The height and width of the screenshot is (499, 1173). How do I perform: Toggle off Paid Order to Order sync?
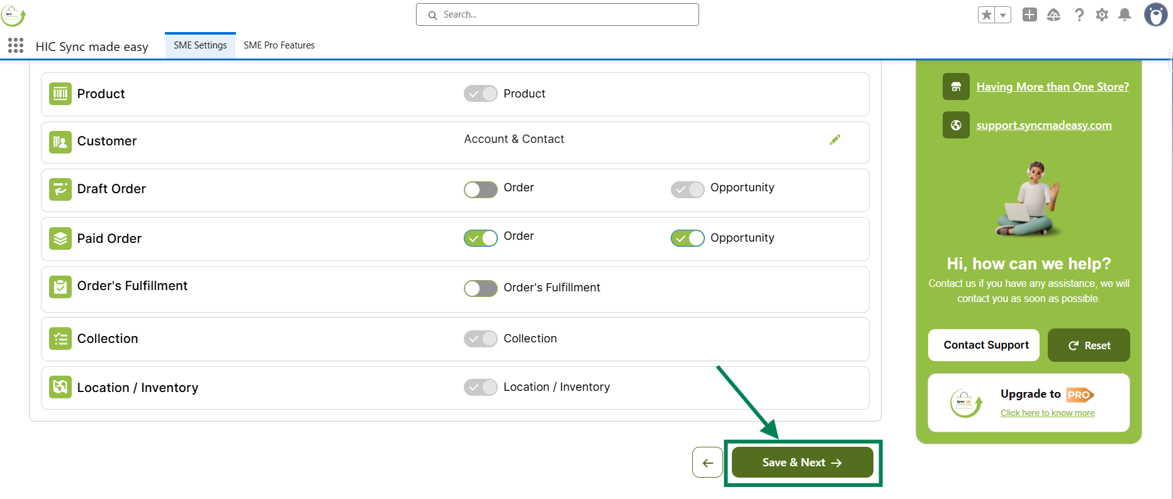[481, 238]
